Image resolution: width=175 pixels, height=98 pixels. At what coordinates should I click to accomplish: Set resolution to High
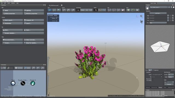[x=78, y=10]
